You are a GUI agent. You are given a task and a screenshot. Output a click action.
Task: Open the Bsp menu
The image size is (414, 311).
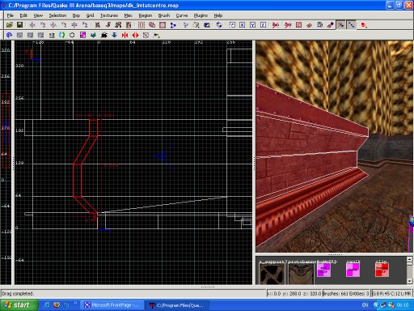(x=76, y=15)
